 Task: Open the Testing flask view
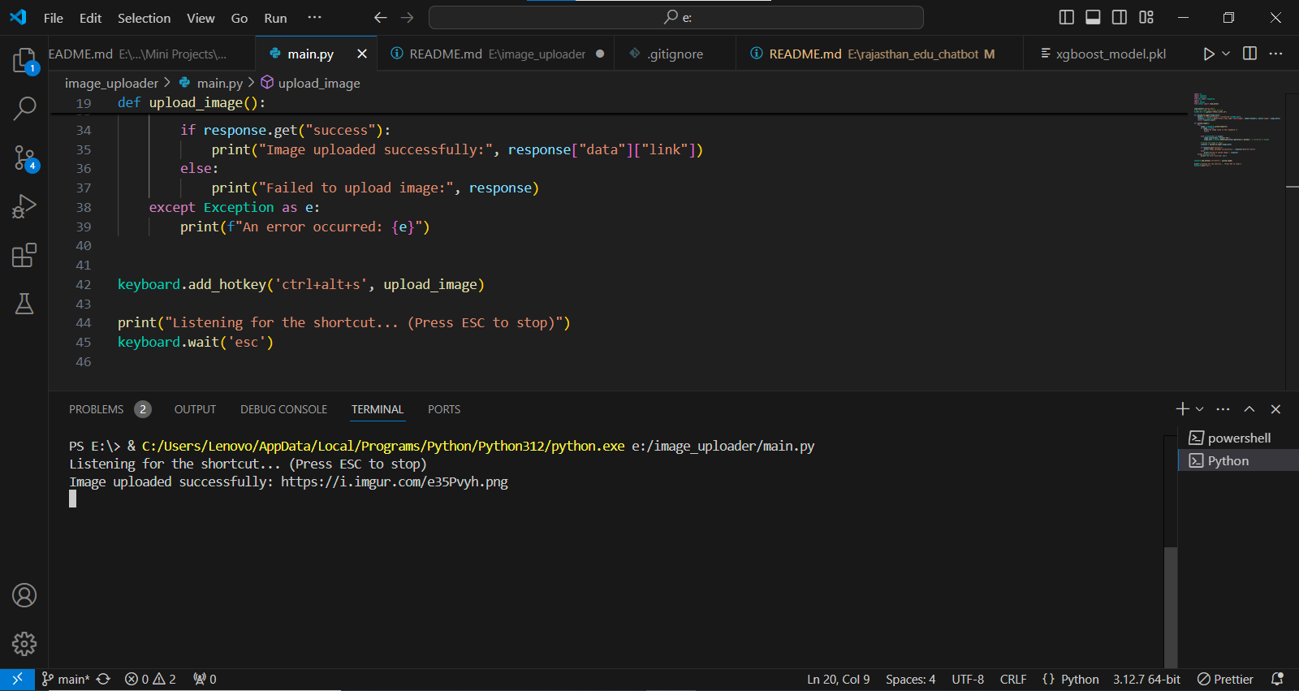(x=24, y=304)
